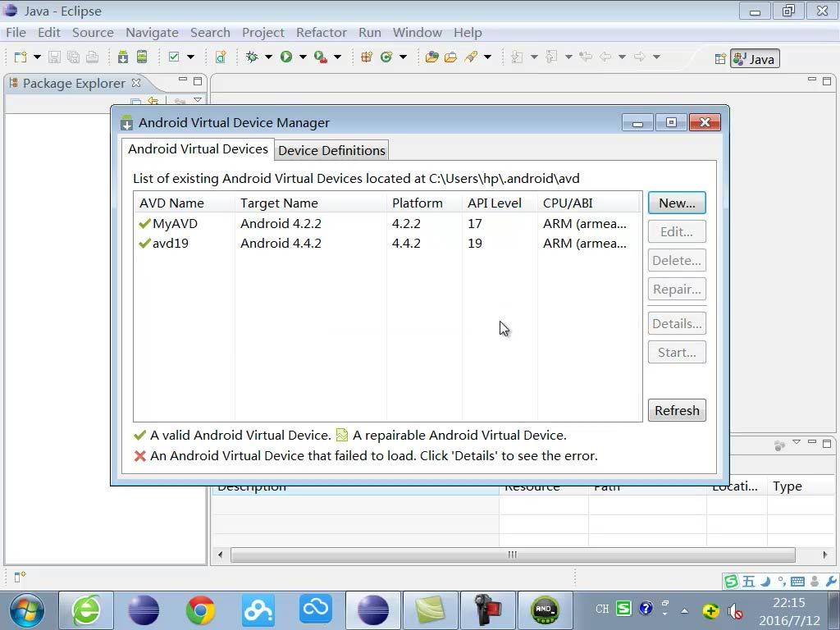The image size is (840, 630).
Task: Click the New Java Class icon
Action: [386, 57]
